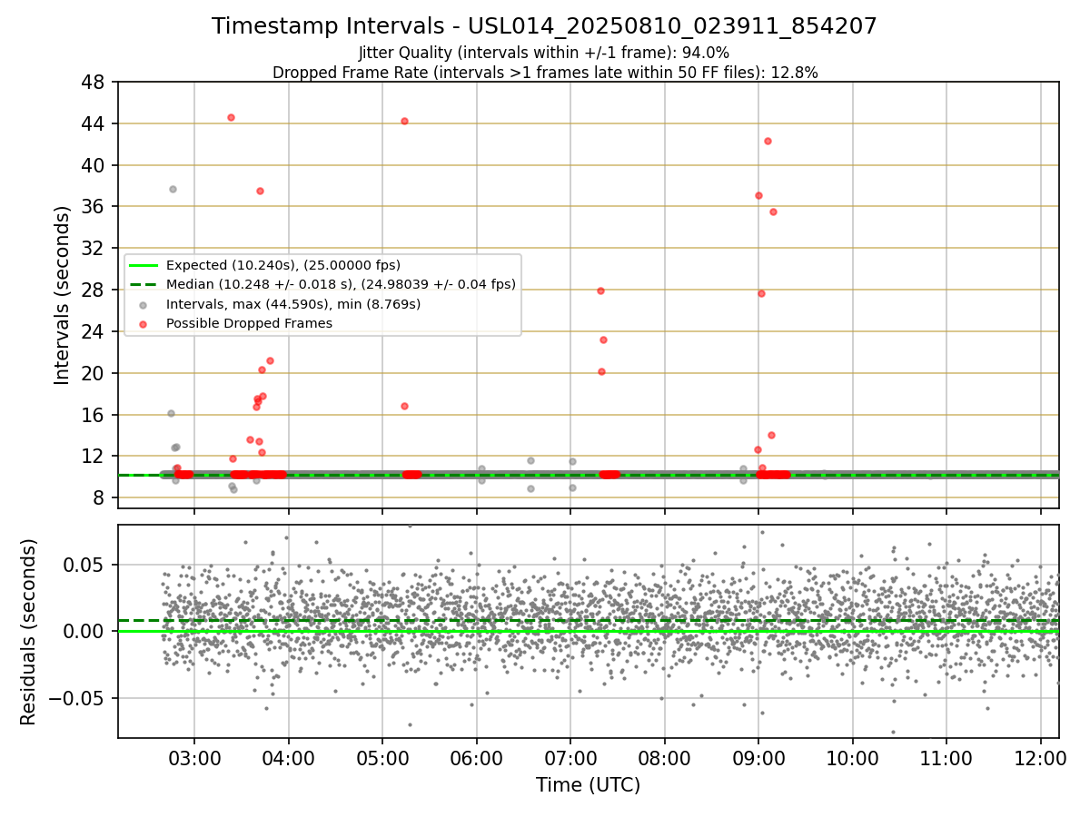The image size is (1090, 817).
Task: Click the 'Intervals, max (44.590s), min (8.769s)' legend entry
Action: point(293,304)
